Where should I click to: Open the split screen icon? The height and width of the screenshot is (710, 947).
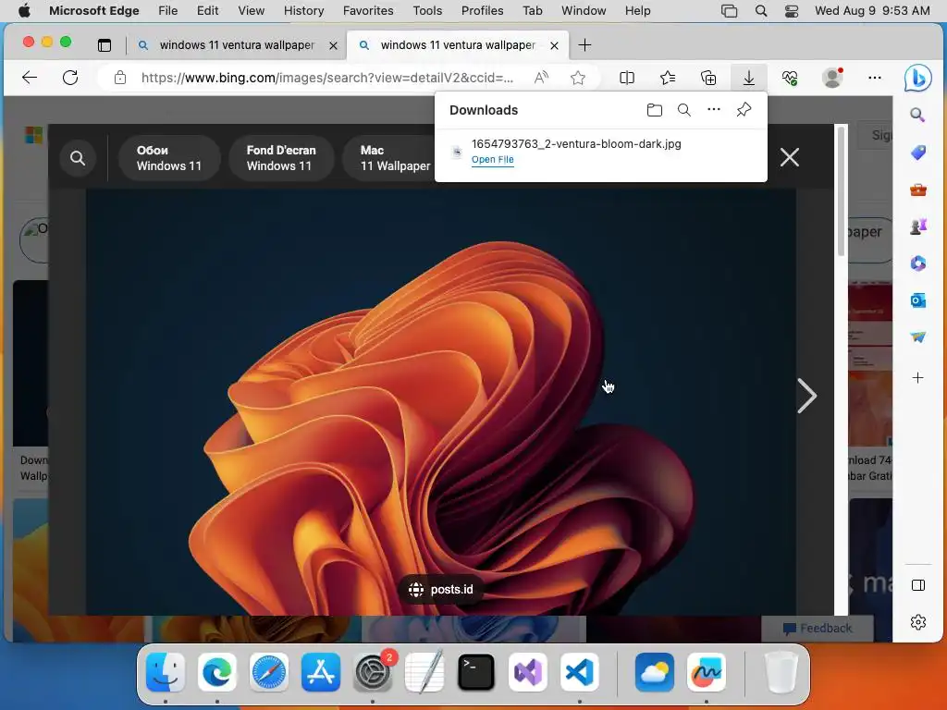(x=627, y=78)
